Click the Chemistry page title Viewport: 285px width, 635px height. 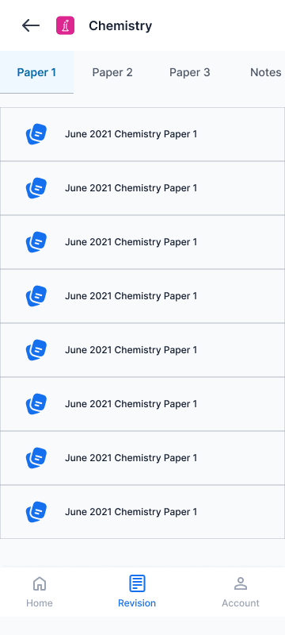[120, 26]
